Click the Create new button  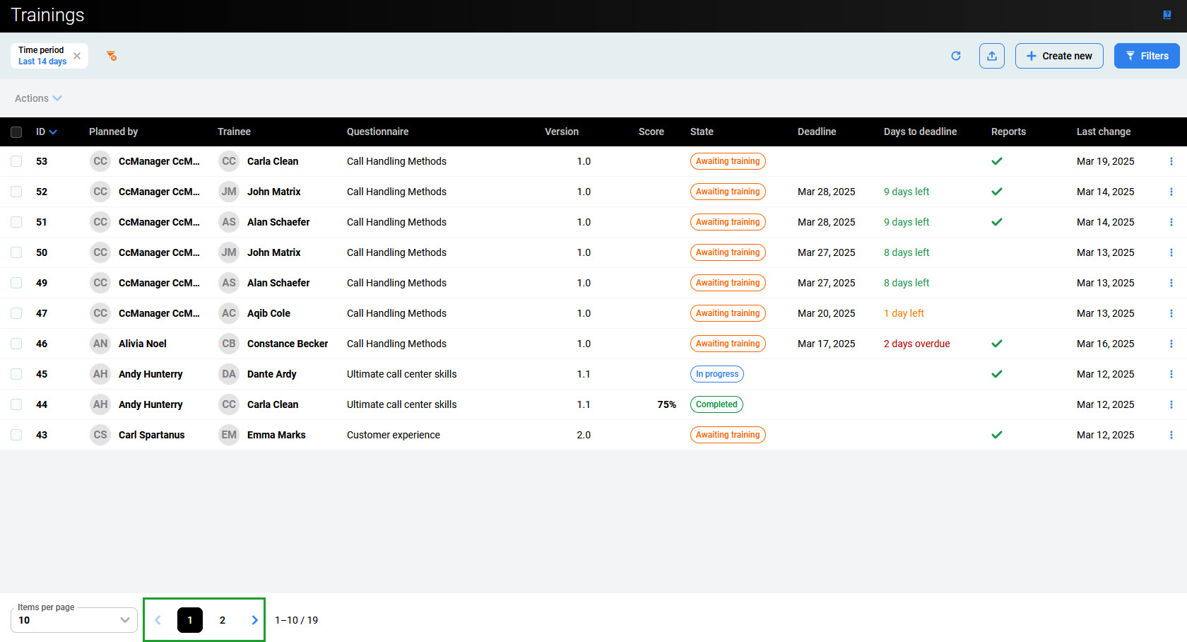tap(1058, 56)
